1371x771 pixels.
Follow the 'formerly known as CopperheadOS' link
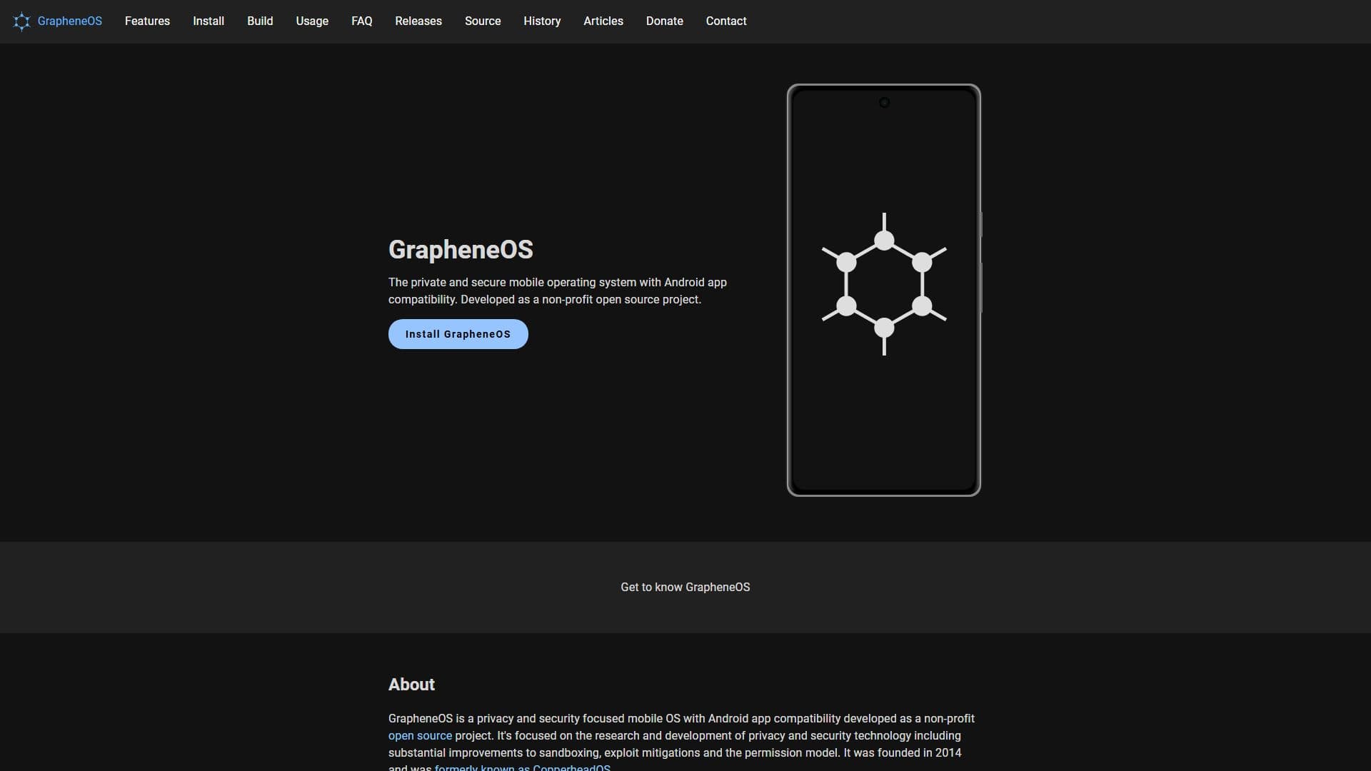click(x=523, y=767)
